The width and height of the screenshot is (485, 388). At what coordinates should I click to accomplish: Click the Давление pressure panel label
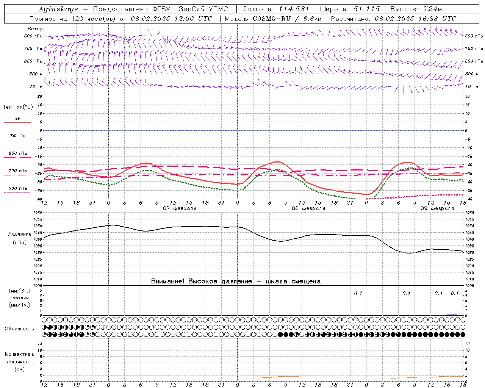coord(20,234)
